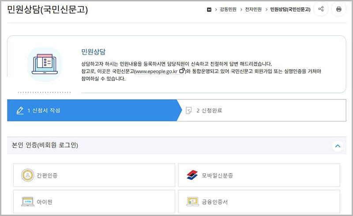
Task: Collapse the 본인 인증 section chevron
Action: [x=338, y=146]
